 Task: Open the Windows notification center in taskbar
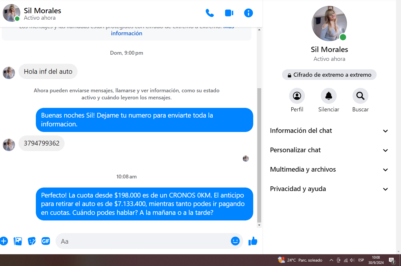(x=392, y=260)
